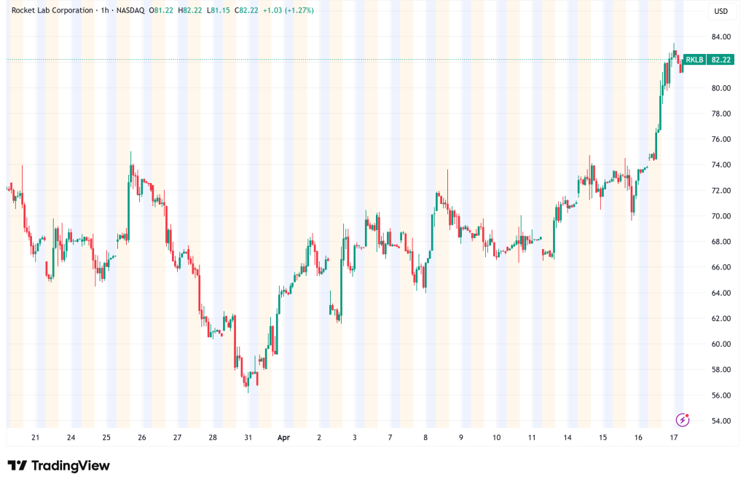Click the 17 date on time axis
The width and height of the screenshot is (746, 485).
coord(674,438)
